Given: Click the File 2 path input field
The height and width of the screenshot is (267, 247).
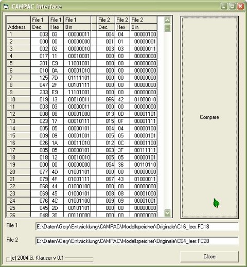Looking at the screenshot, I should 137,241.
